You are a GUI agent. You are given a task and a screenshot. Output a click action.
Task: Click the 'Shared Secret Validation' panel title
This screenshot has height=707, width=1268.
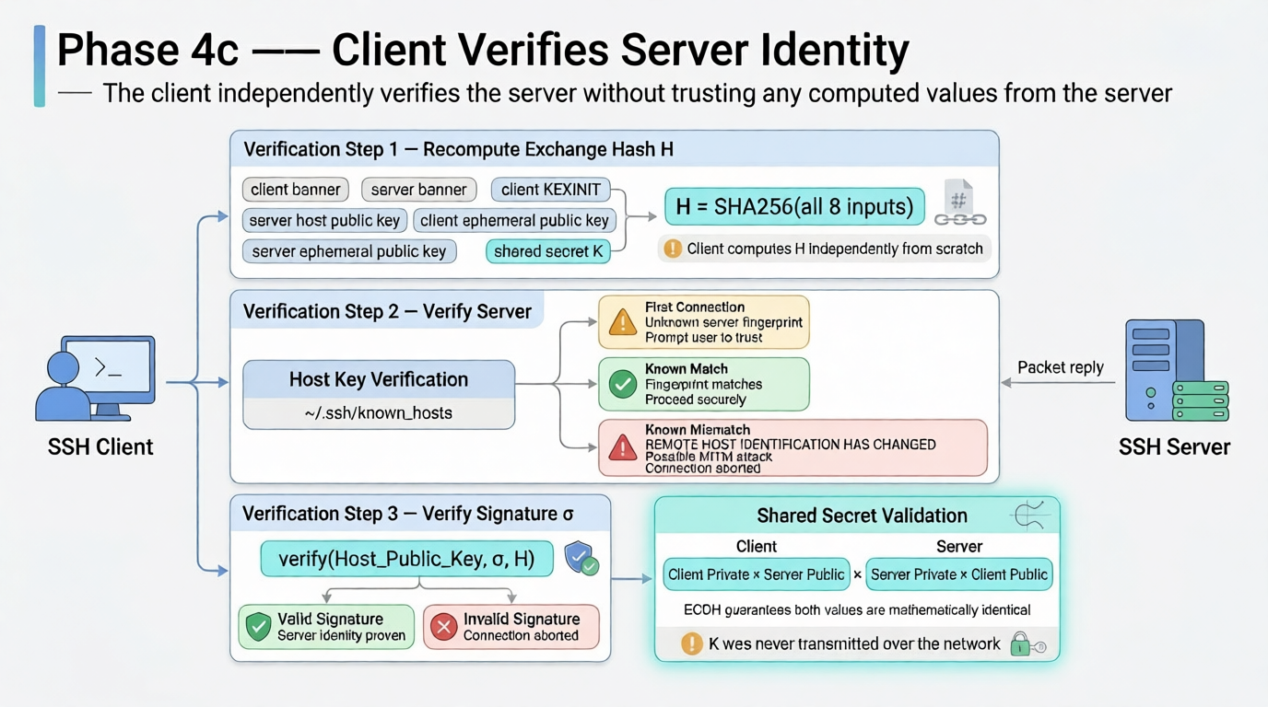click(862, 516)
